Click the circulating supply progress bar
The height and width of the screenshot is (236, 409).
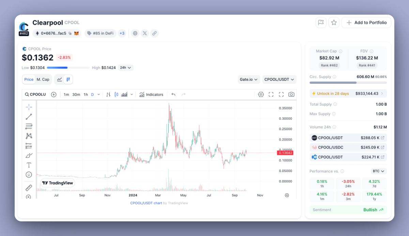point(348,82)
